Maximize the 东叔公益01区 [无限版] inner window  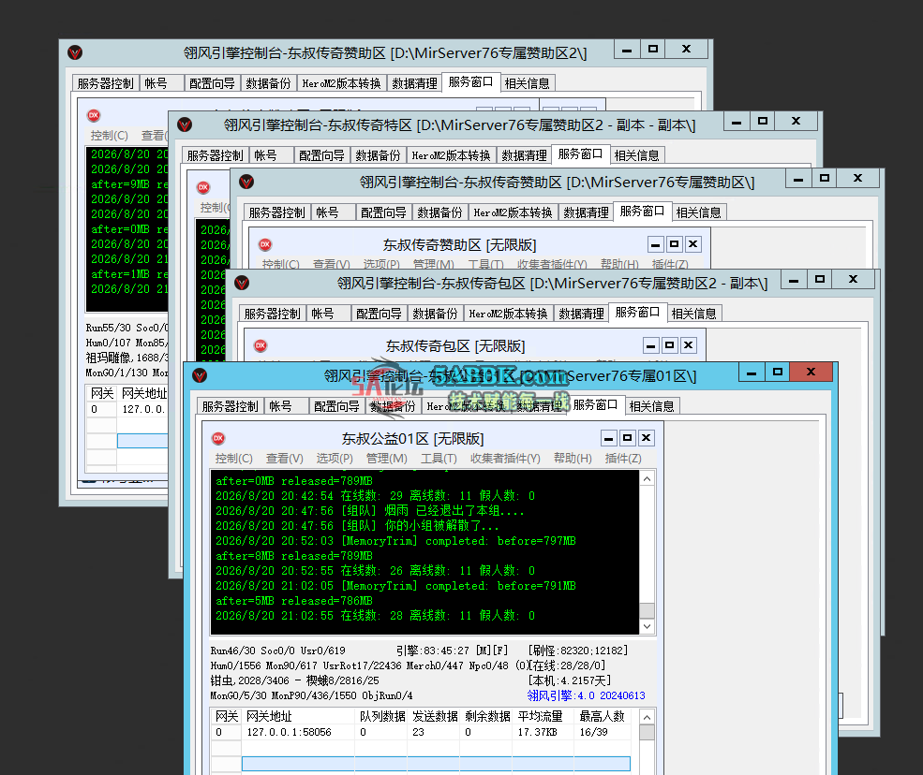[x=628, y=437]
